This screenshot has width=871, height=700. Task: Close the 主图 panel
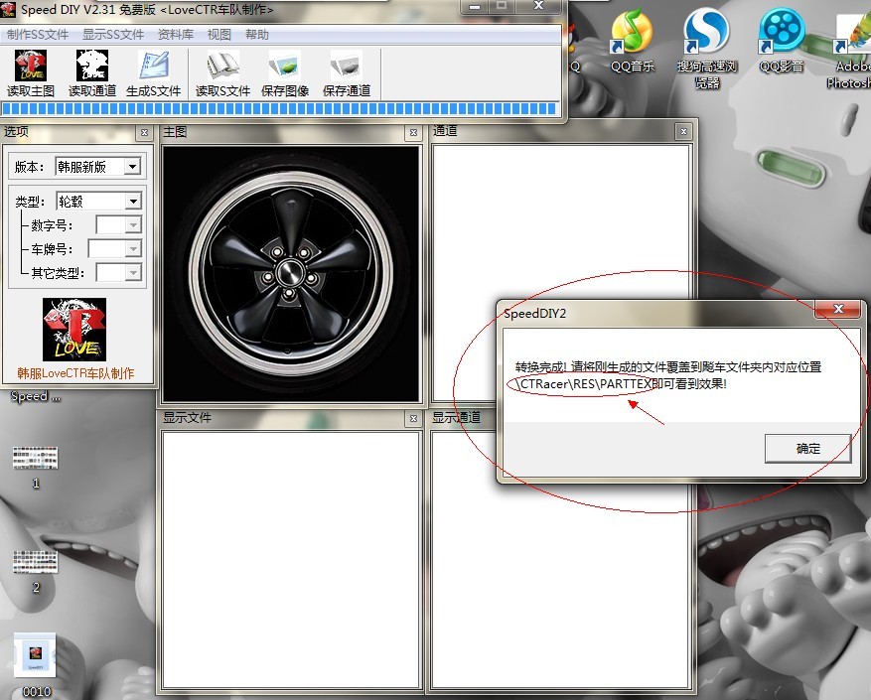(x=413, y=132)
